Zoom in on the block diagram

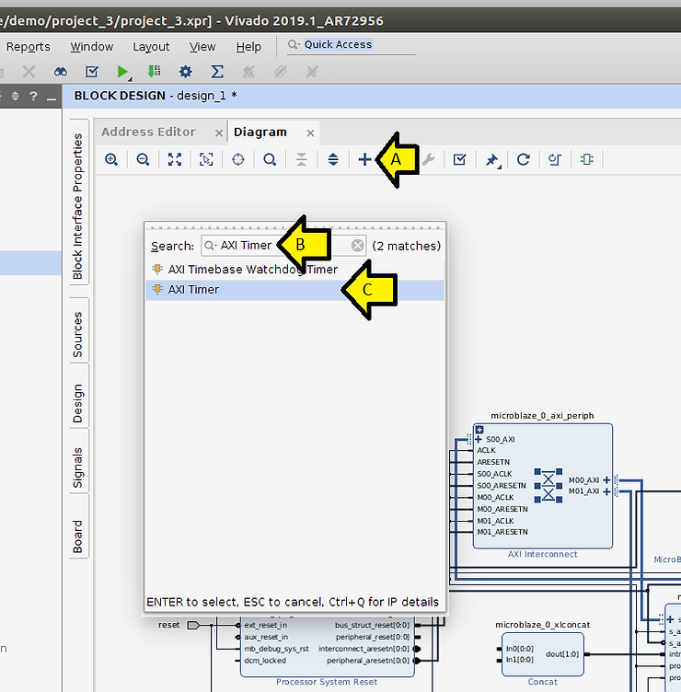111,159
